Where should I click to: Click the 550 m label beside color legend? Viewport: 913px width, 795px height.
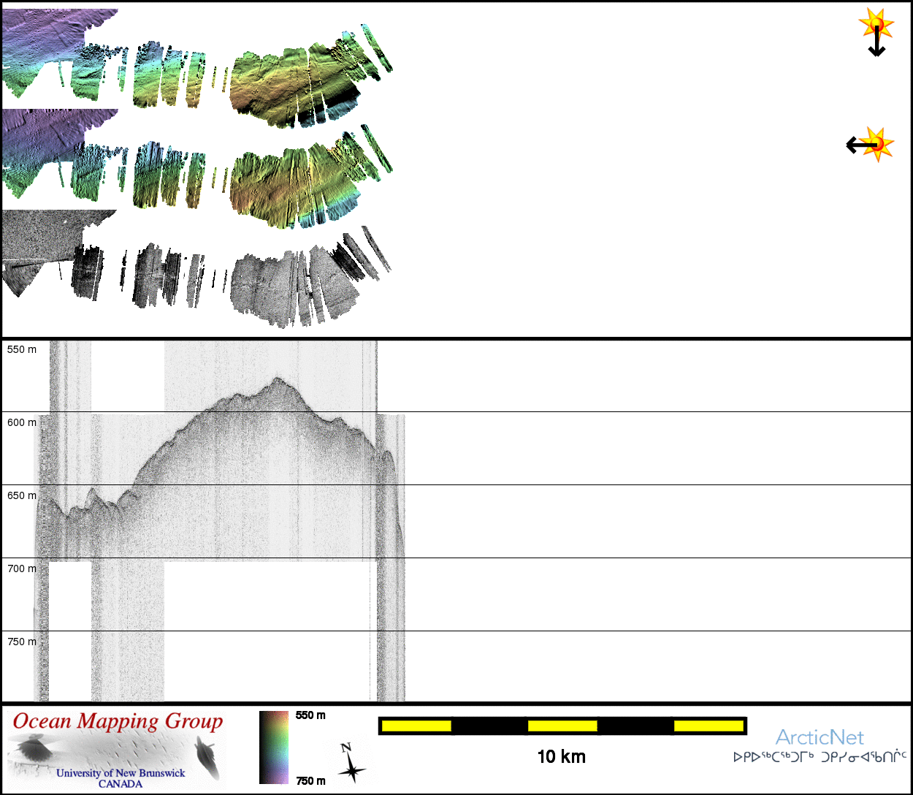[310, 715]
